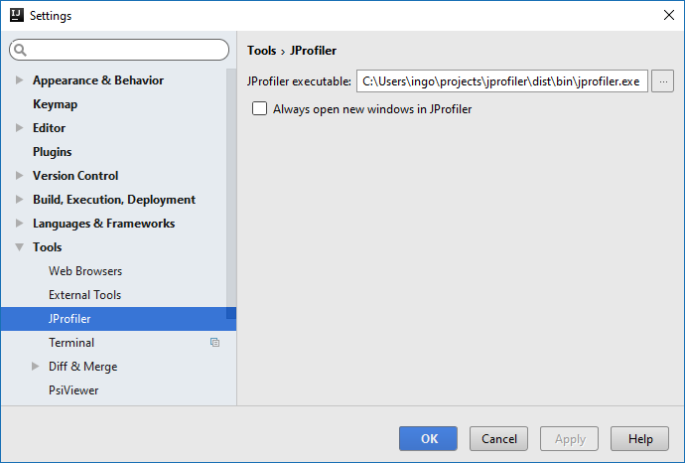685x463 pixels.
Task: Click the search magnifier icon
Action: coord(20,51)
